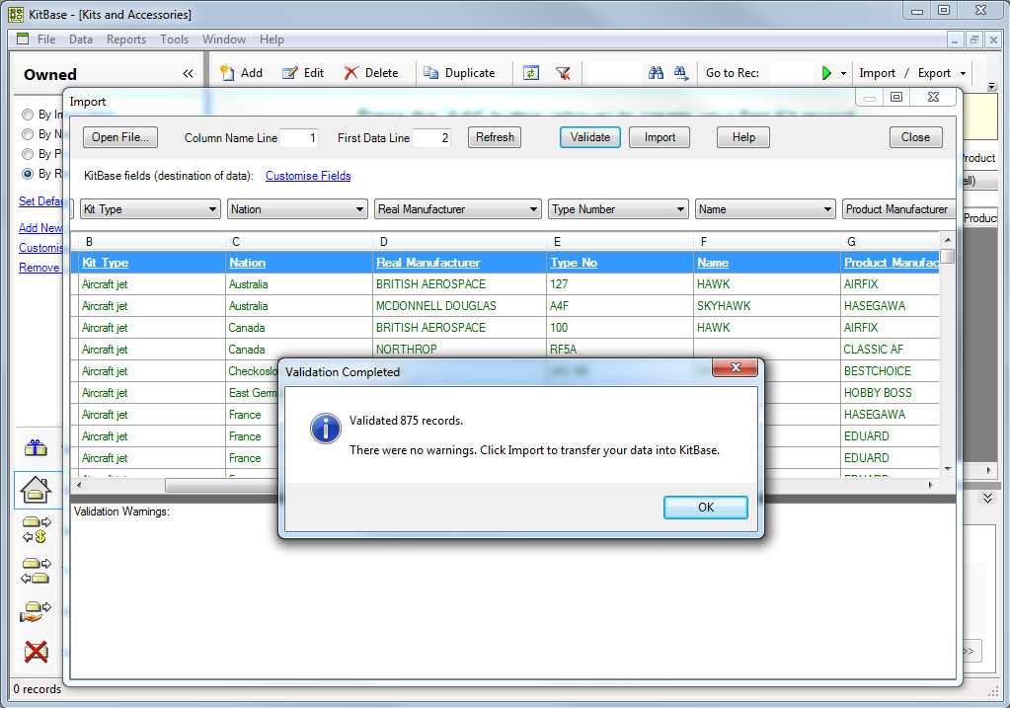This screenshot has height=708, width=1010.
Task: Click the green-arrow refresh icon in the main toolbar
Action: [x=531, y=73]
